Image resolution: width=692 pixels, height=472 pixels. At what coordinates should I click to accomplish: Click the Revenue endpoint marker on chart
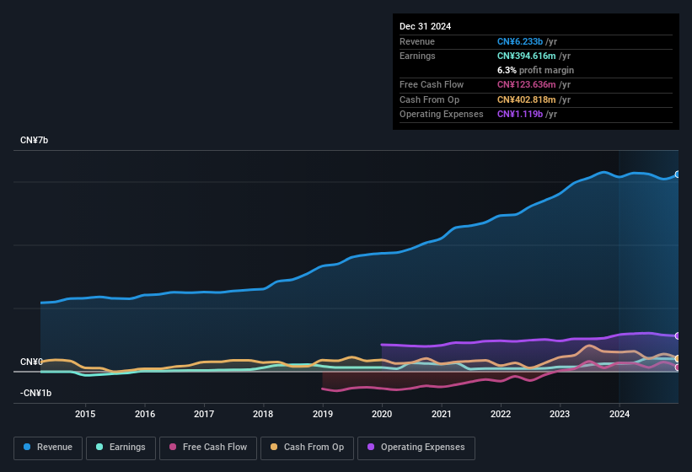click(x=678, y=174)
